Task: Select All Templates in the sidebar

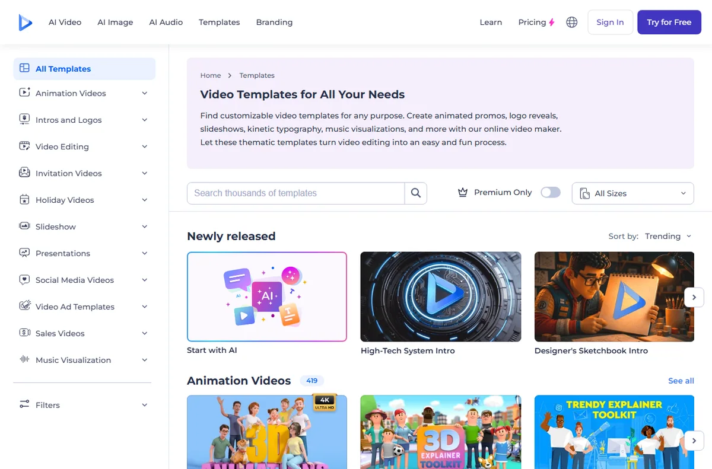Action: (x=84, y=69)
